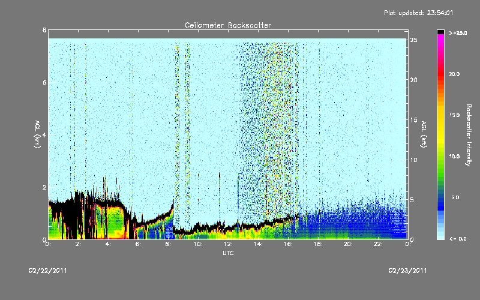The height and width of the screenshot is (300, 480).
Task: Click the '15' tick on the kft axis
Action: click(413, 120)
